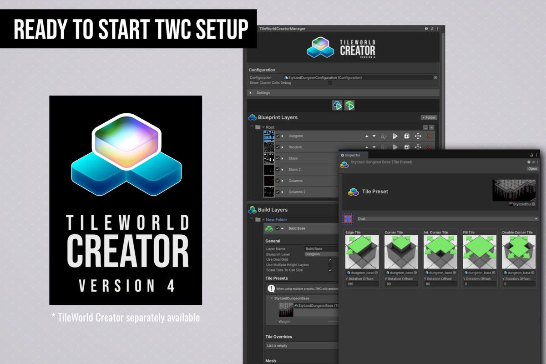Viewport: 546px width, 364px height.
Task: Click the Double Corner Tile preview thumbnail
Action: click(x=519, y=252)
